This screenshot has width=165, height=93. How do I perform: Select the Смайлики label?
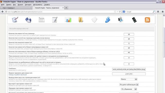[12, 68]
